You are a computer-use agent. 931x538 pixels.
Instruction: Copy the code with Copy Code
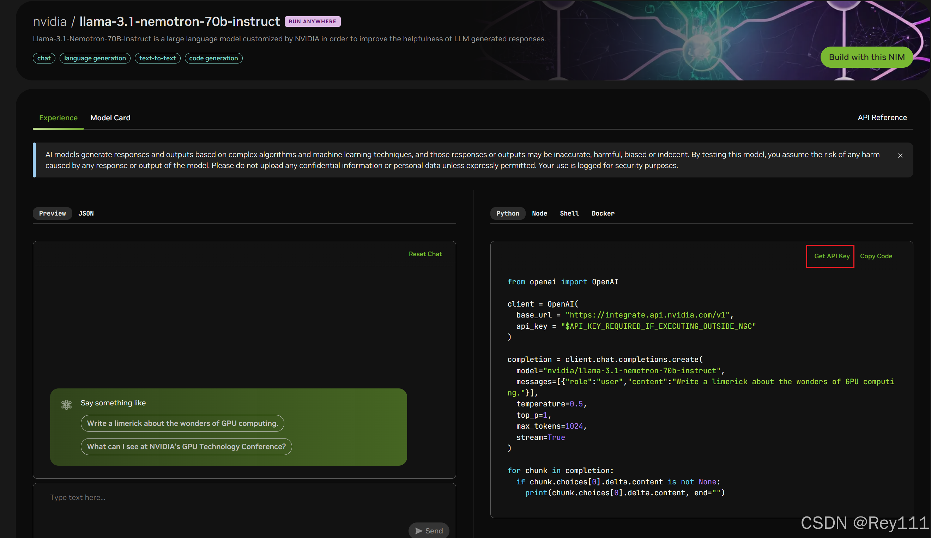(x=876, y=256)
